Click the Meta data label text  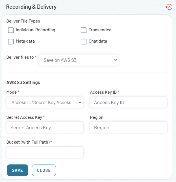(x=25, y=41)
